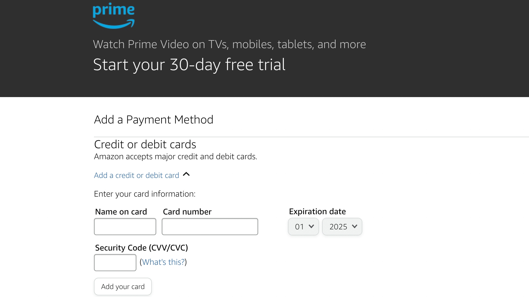Click the chevron arrow on the month dropdown
Image resolution: width=529 pixels, height=297 pixels.
[312, 227]
